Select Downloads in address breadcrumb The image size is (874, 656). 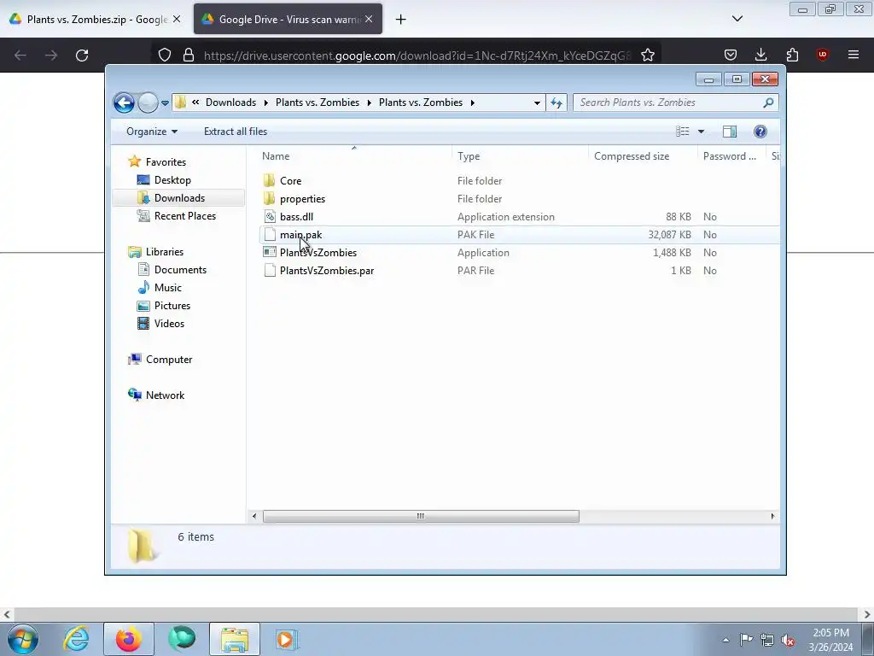230,102
